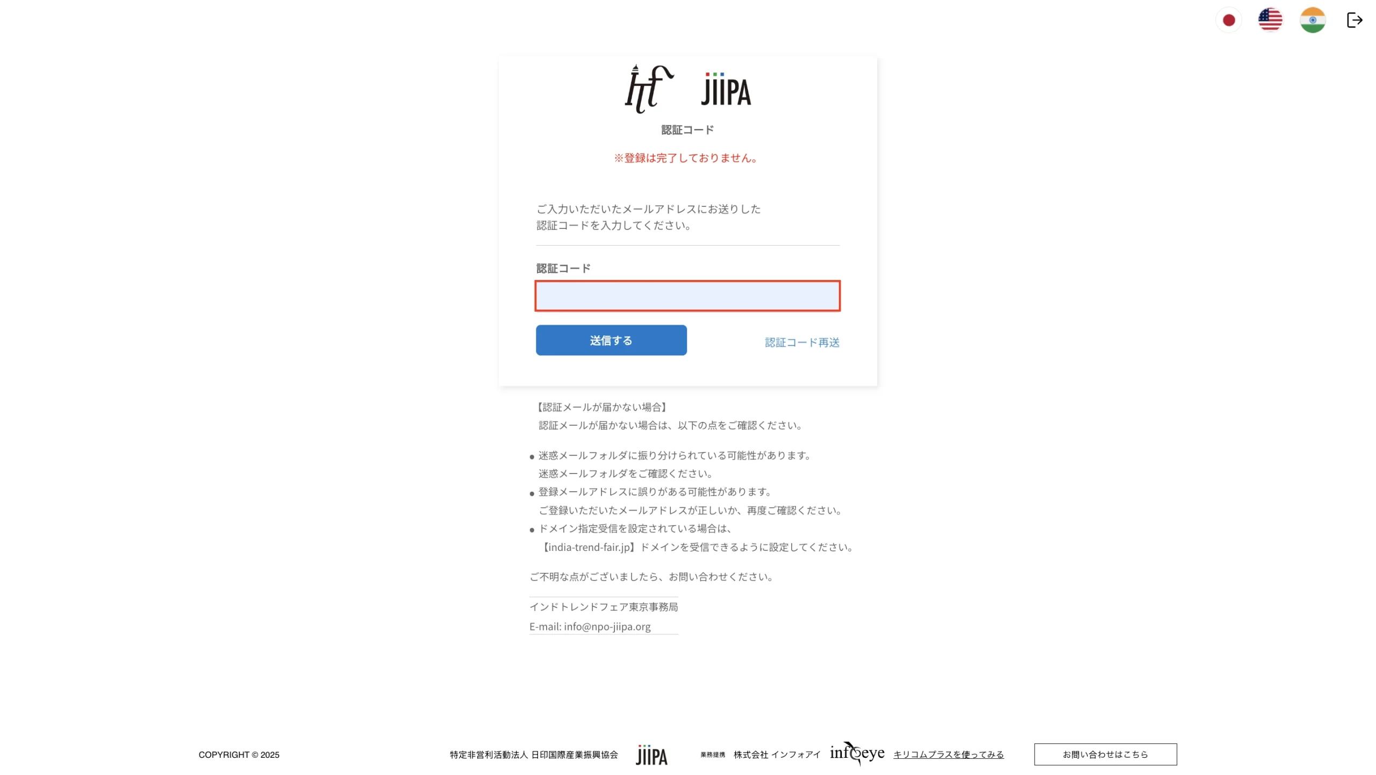Click the COPYRIGHT © 2025 footer text
The image size is (1376, 775).
239,755
